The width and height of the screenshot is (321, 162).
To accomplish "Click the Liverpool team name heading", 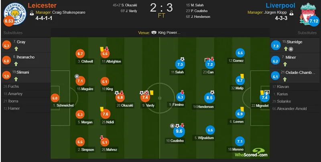I will click(x=280, y=6).
